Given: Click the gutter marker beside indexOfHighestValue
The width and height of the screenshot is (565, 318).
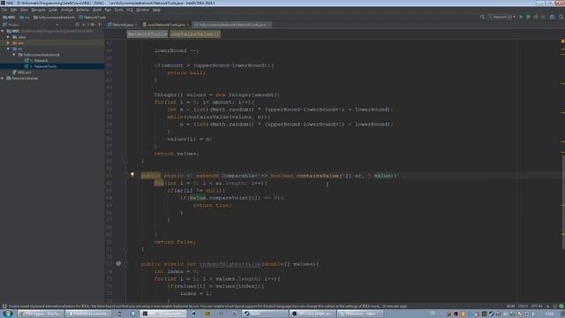Looking at the screenshot, I should [118, 264].
